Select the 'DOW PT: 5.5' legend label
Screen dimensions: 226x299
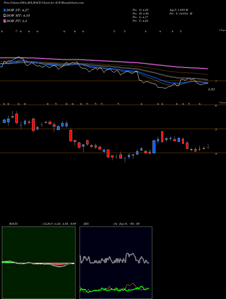pos(17,21)
